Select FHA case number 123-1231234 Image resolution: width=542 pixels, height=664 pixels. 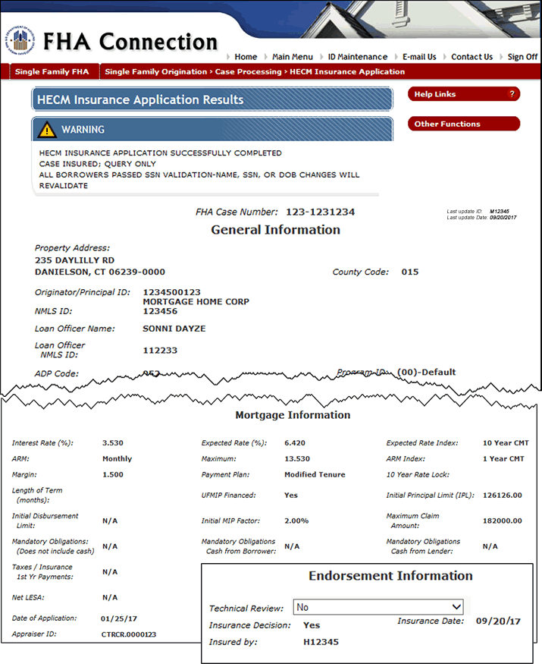coord(321,212)
